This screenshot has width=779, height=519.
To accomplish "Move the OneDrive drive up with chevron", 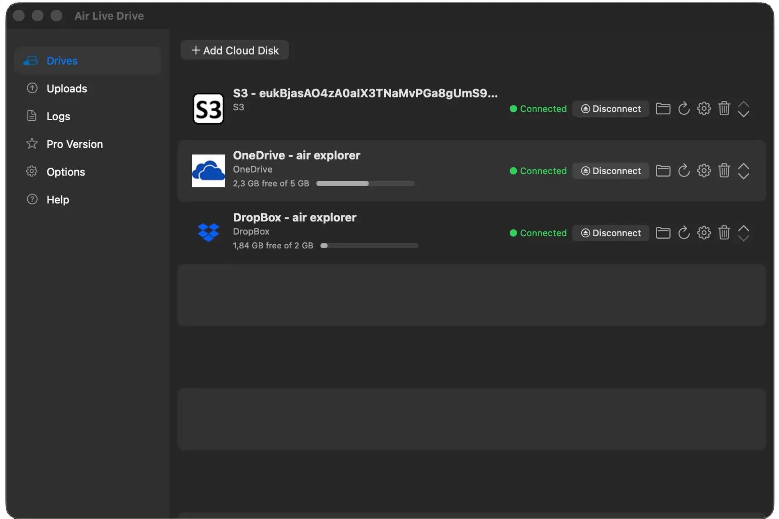I will coord(743,166).
